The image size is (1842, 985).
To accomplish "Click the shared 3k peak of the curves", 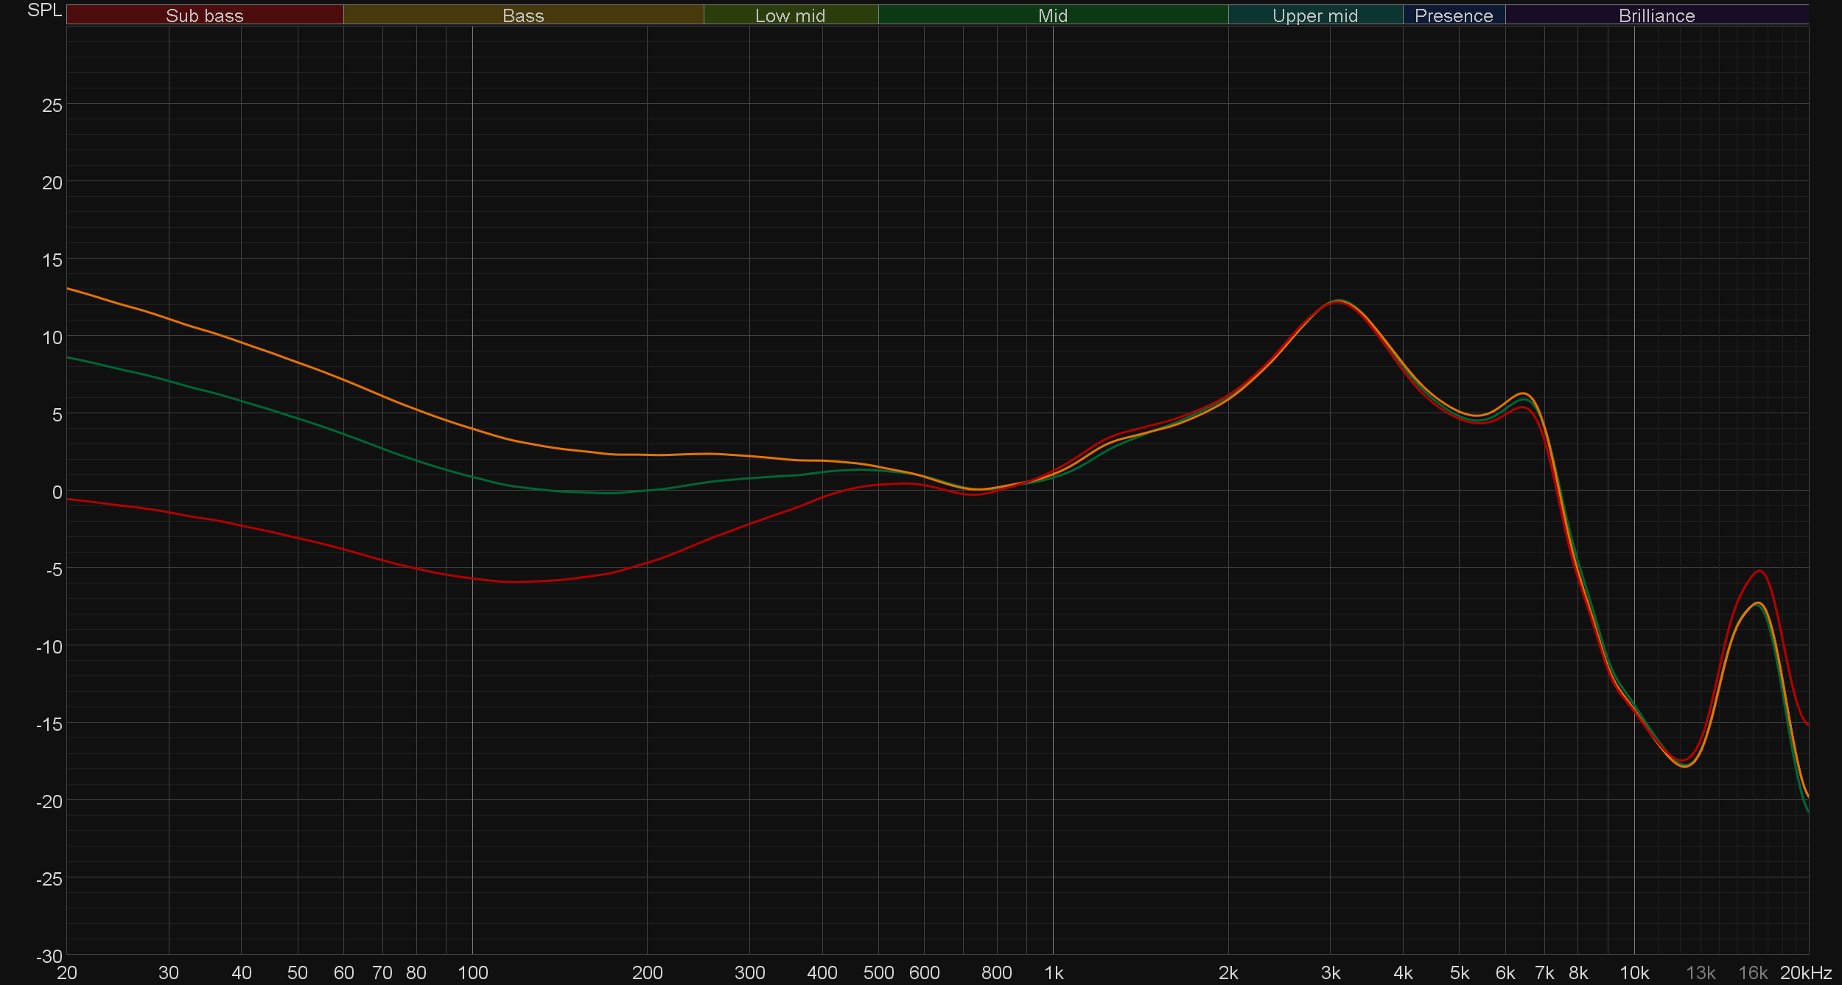I will [1337, 301].
